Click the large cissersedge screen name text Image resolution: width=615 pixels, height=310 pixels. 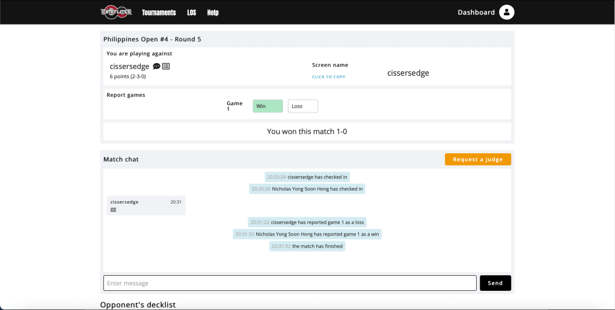pyautogui.click(x=408, y=73)
